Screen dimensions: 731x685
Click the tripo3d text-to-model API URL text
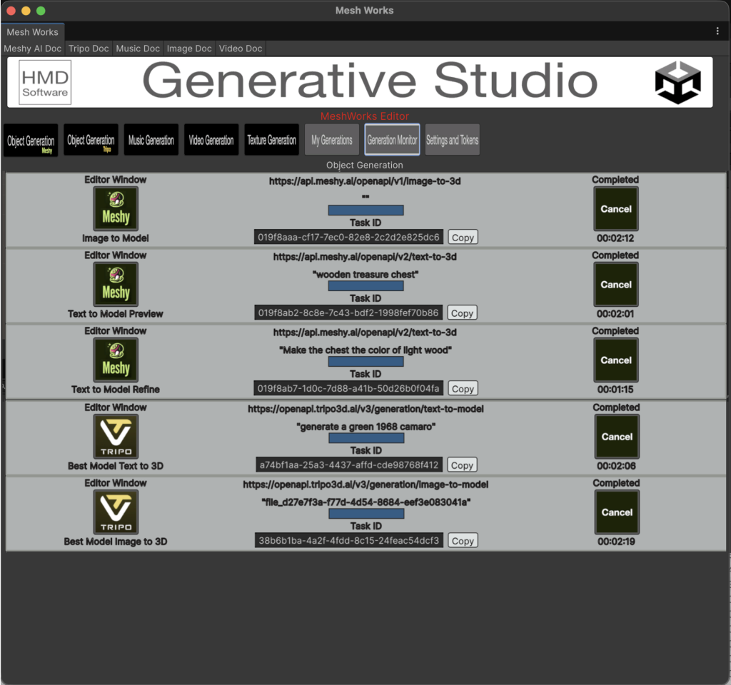366,409
